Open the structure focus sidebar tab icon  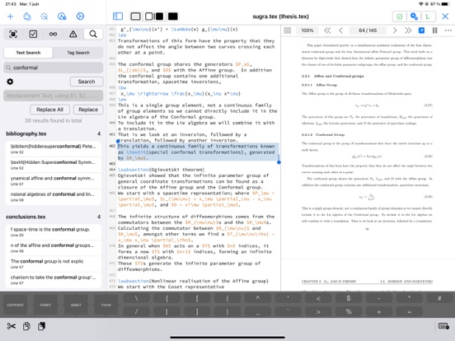pyautogui.click(x=13, y=35)
